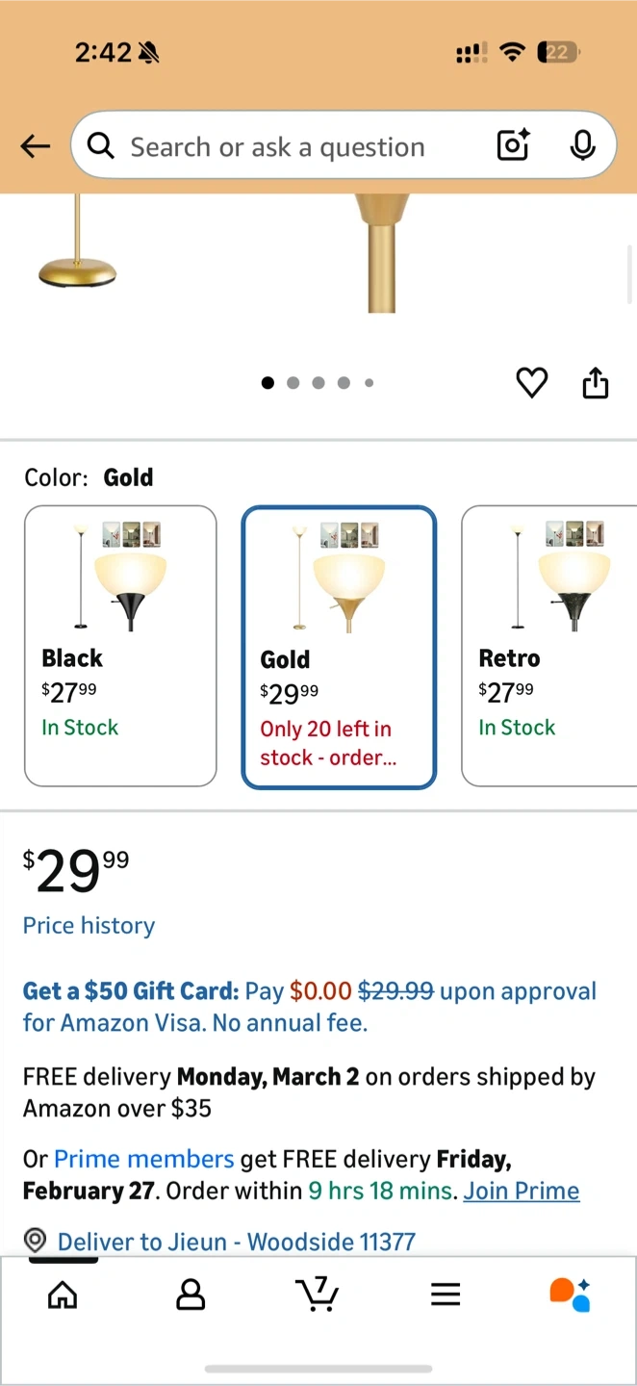This screenshot has height=1386, width=637.
Task: Open the hamburger menu
Action: coord(446,1295)
